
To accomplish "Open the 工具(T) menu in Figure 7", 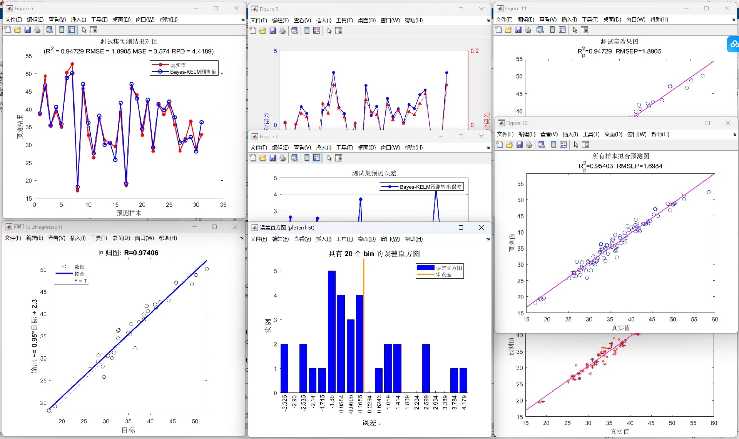I will 344,148.
